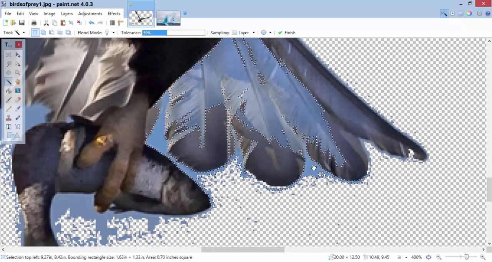Open the View menu
Screen dimensions: 492x262
pyautogui.click(x=33, y=13)
